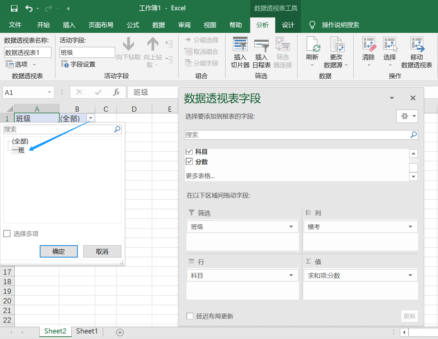Switch to the Sheet1 tab
The height and width of the screenshot is (339, 438).
(x=87, y=331)
